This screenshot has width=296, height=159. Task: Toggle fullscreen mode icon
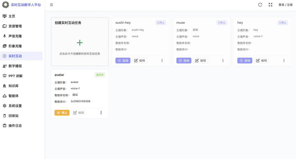271,5
